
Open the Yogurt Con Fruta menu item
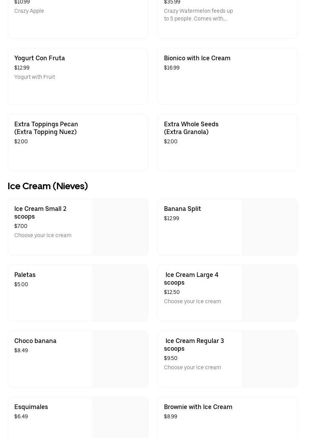[39, 58]
